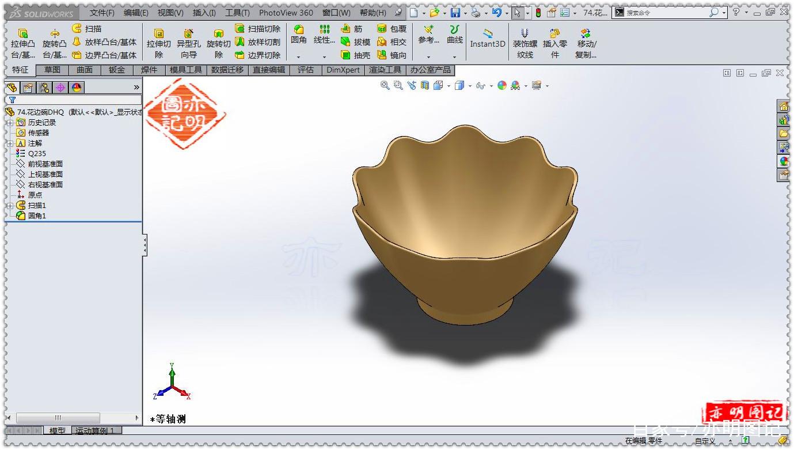This screenshot has width=794, height=450.
Task: Select the 边界切除 boundary cut tool
Action: (x=257, y=55)
